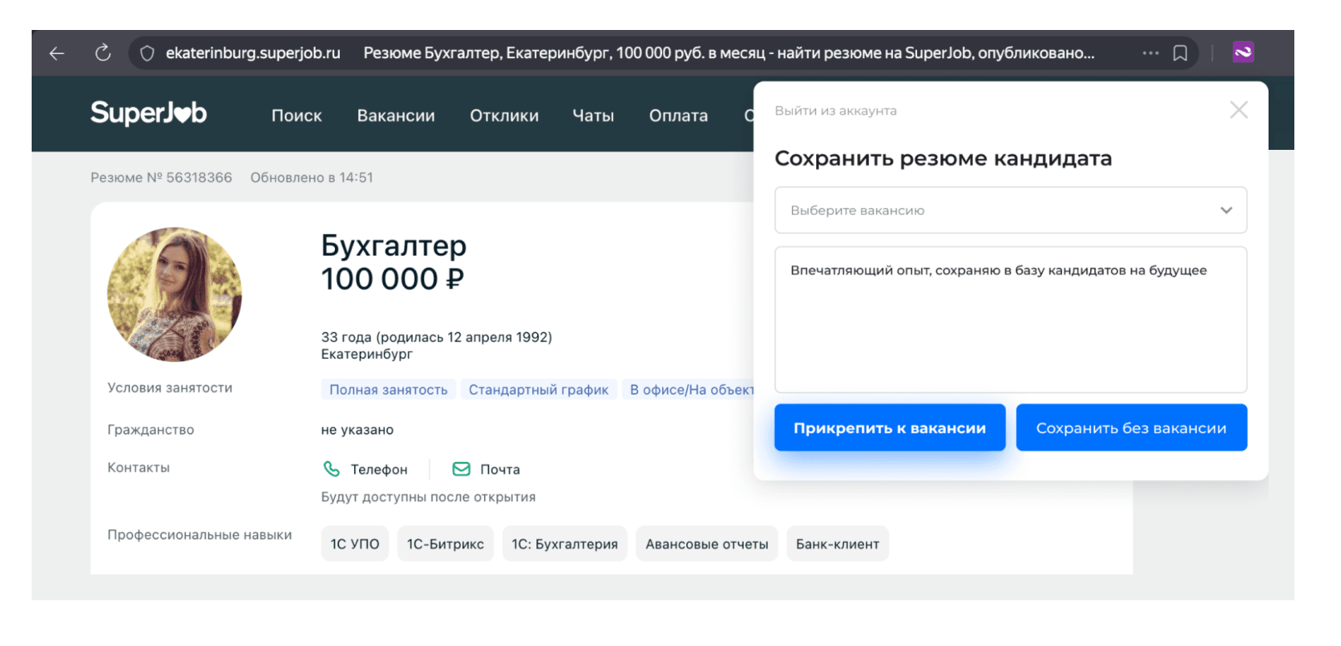Screen dimensions: 1341x646
Task: Click the browser back arrow
Action: click(x=57, y=53)
